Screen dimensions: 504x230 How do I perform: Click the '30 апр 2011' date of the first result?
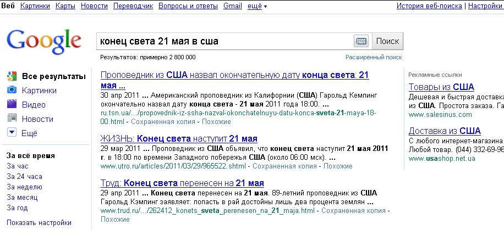tap(120, 96)
